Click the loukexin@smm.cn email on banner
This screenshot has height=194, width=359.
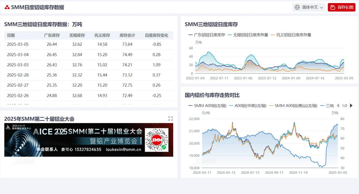123,149
